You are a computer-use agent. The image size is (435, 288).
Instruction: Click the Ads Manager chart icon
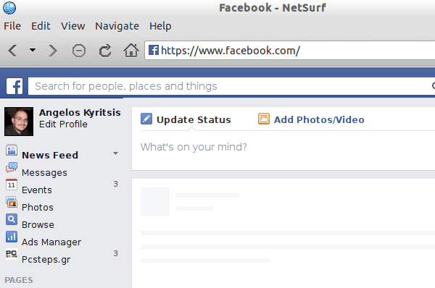[x=12, y=237]
